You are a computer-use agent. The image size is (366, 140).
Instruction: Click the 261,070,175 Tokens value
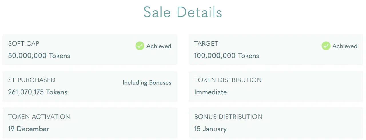point(38,92)
